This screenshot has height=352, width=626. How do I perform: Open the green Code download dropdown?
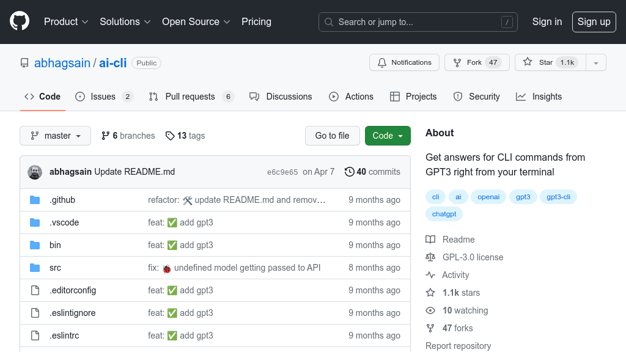[x=388, y=136]
